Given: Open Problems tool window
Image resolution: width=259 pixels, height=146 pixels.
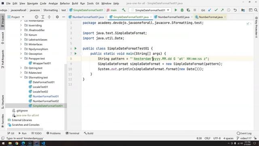Looking at the screenshot, I should (x=54, y=133).
